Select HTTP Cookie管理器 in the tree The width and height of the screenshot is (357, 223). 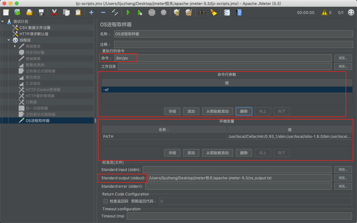pos(43,90)
